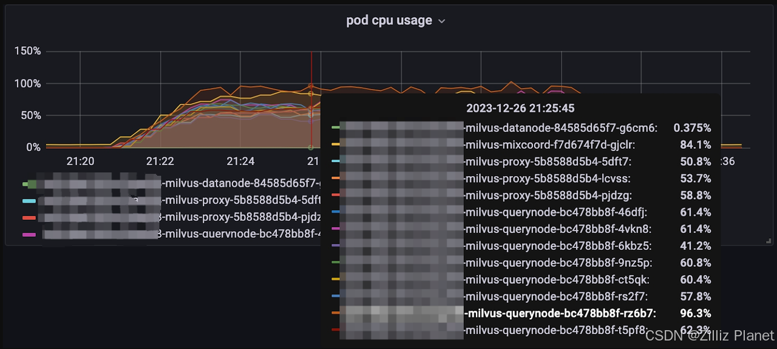Click tooltip row milvus-mixcoord-f7d674f7d-gjclr

point(521,145)
